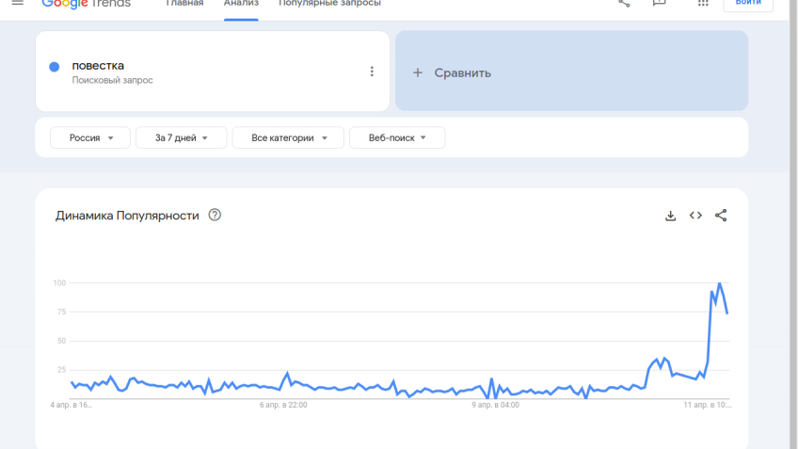
Task: Click the Динамика Популярности heading
Action: coord(127,216)
